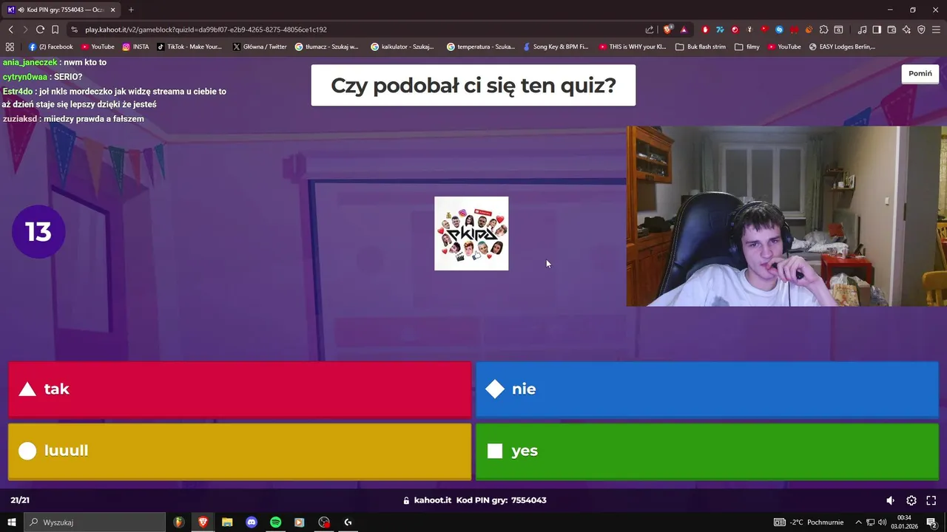Screen dimensions: 947x532
Task: Bookmark this page with bookmark icon
Action: 55,30
